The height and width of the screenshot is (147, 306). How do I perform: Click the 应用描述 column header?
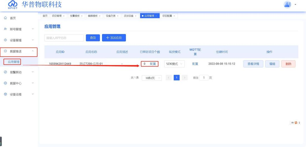pos(122,52)
